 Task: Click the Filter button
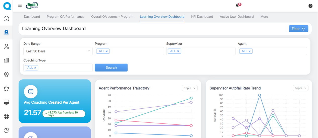point(298,29)
